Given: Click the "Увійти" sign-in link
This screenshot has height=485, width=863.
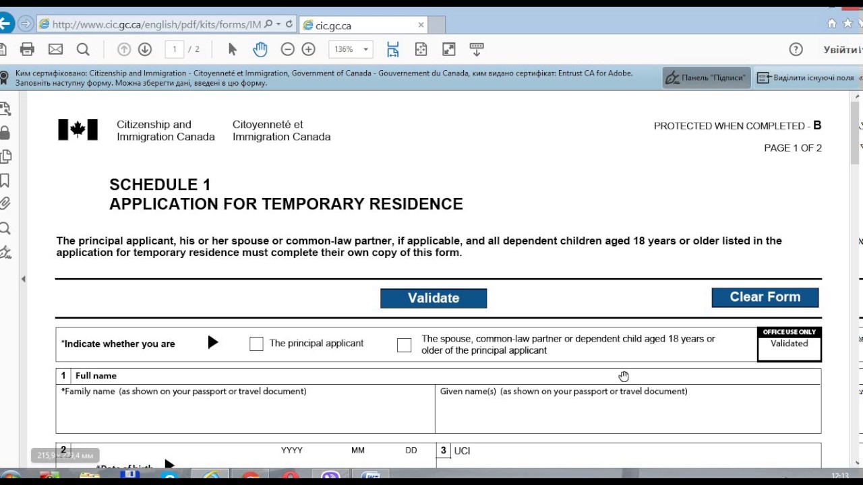Looking at the screenshot, I should [x=843, y=49].
